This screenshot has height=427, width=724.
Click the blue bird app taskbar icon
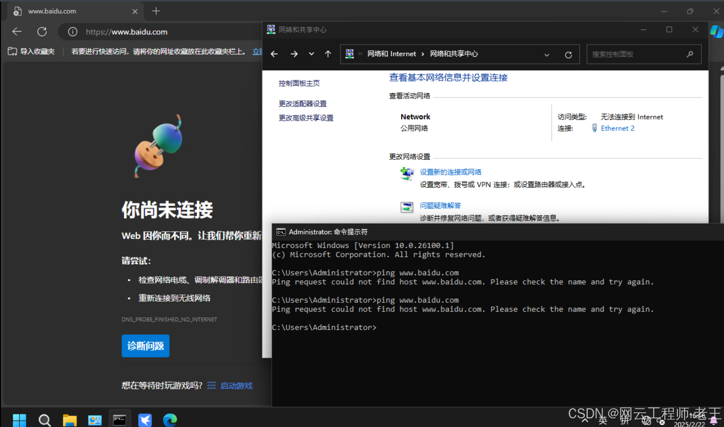coord(145,420)
